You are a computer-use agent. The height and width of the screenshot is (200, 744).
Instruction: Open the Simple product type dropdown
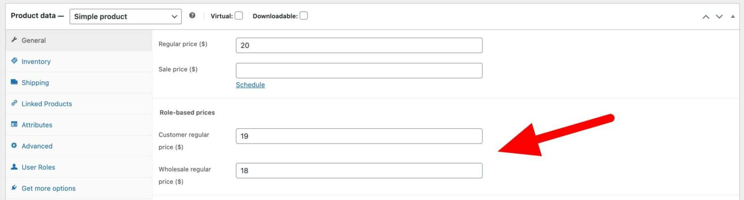126,16
